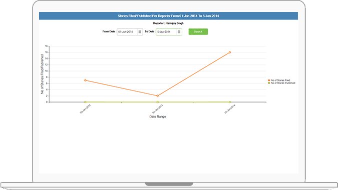Toggle the No of Stories Published legend swatch
The width and height of the screenshot is (338, 190).
tap(269, 83)
